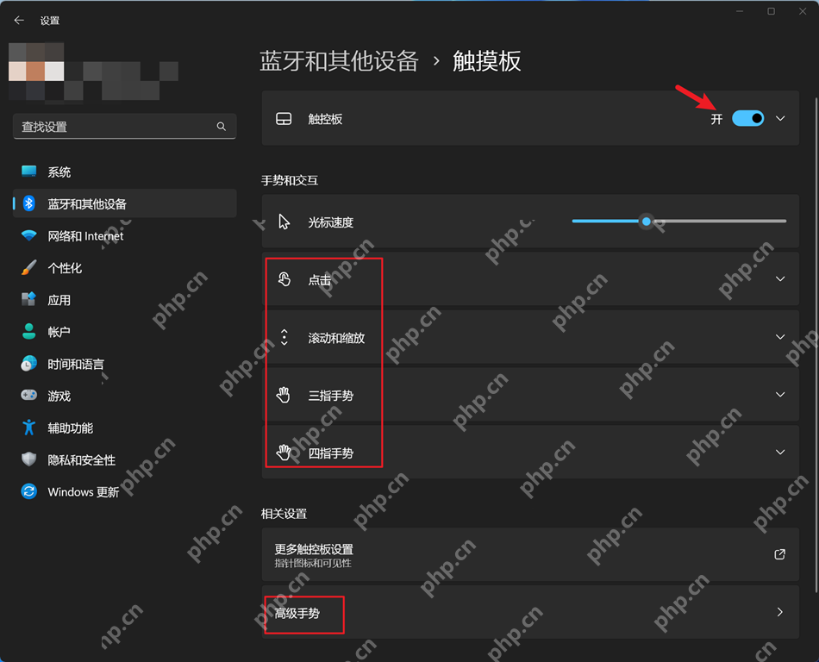Click 蓝牙和其他设备 breadcrumb link

(339, 61)
